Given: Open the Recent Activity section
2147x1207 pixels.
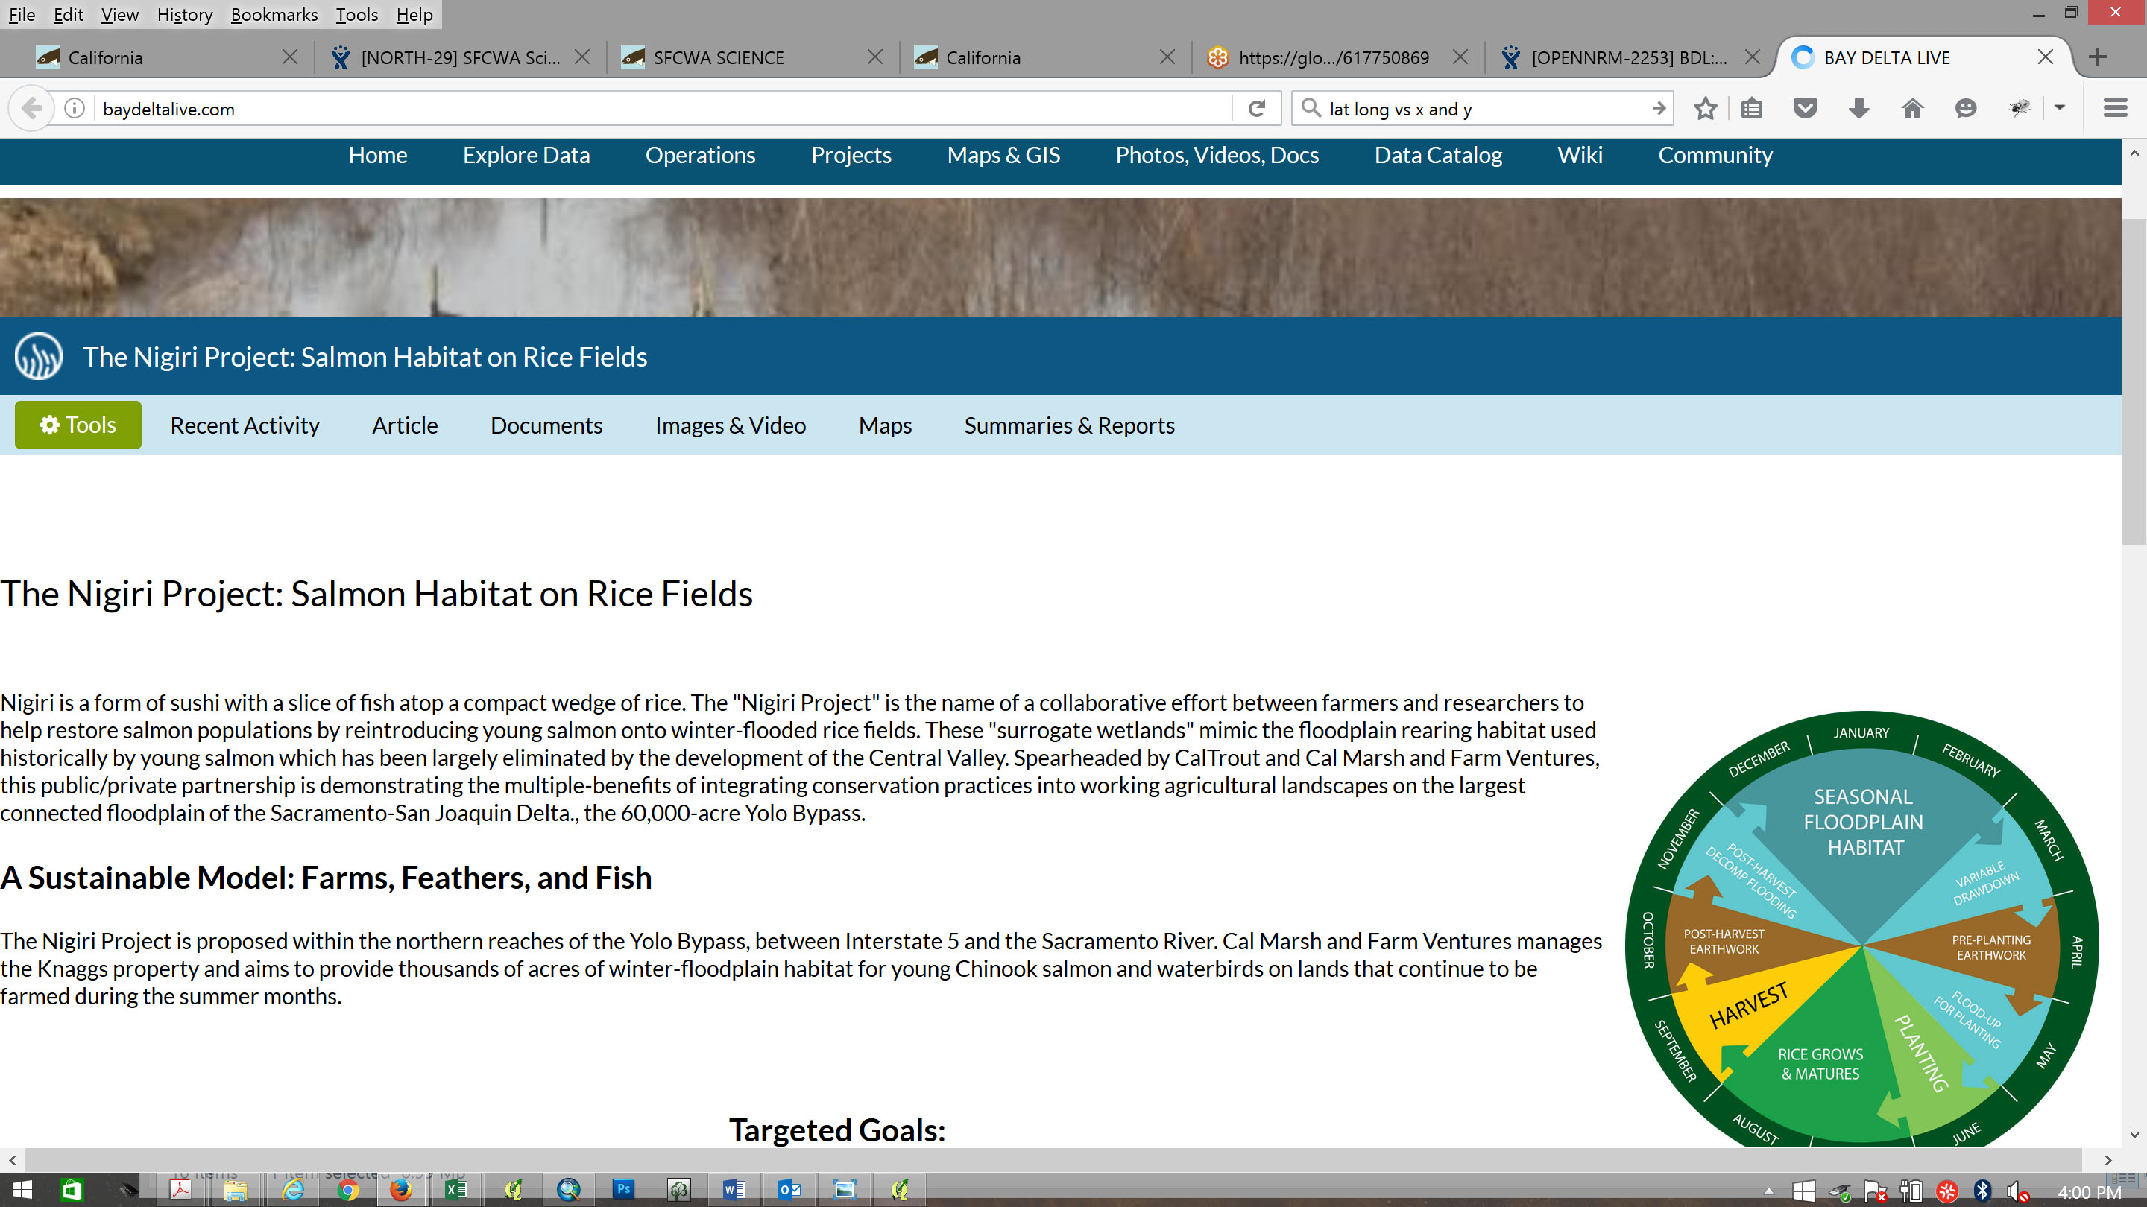Looking at the screenshot, I should coord(245,425).
